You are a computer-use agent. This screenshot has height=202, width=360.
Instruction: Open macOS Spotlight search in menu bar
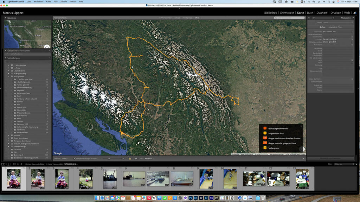tap(329, 2)
